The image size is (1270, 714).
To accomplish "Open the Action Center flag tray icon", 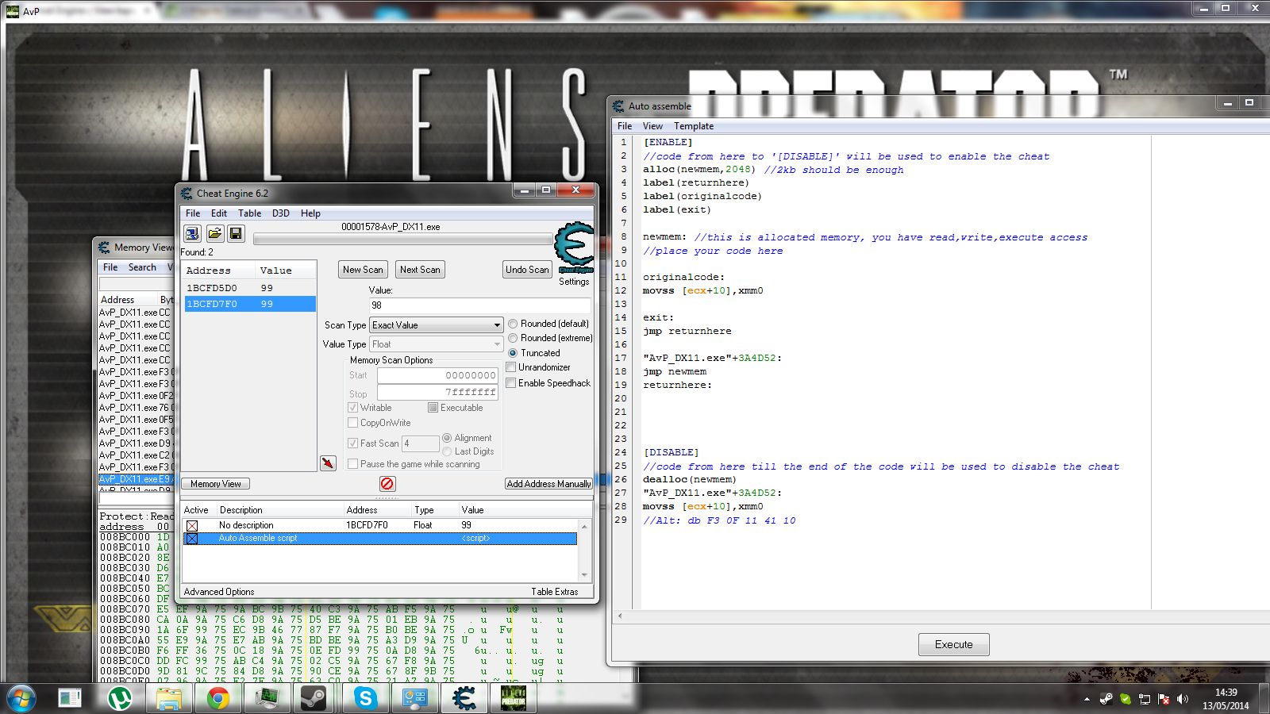I will (x=1164, y=699).
